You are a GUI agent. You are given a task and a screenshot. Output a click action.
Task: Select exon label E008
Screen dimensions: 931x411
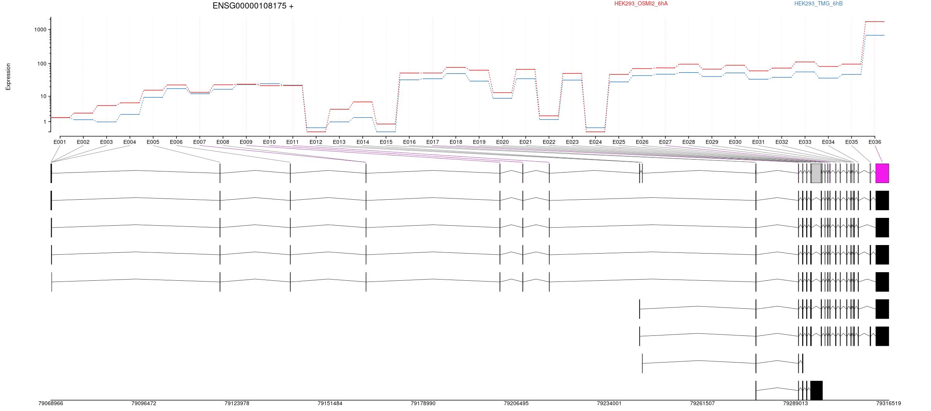pyautogui.click(x=223, y=142)
